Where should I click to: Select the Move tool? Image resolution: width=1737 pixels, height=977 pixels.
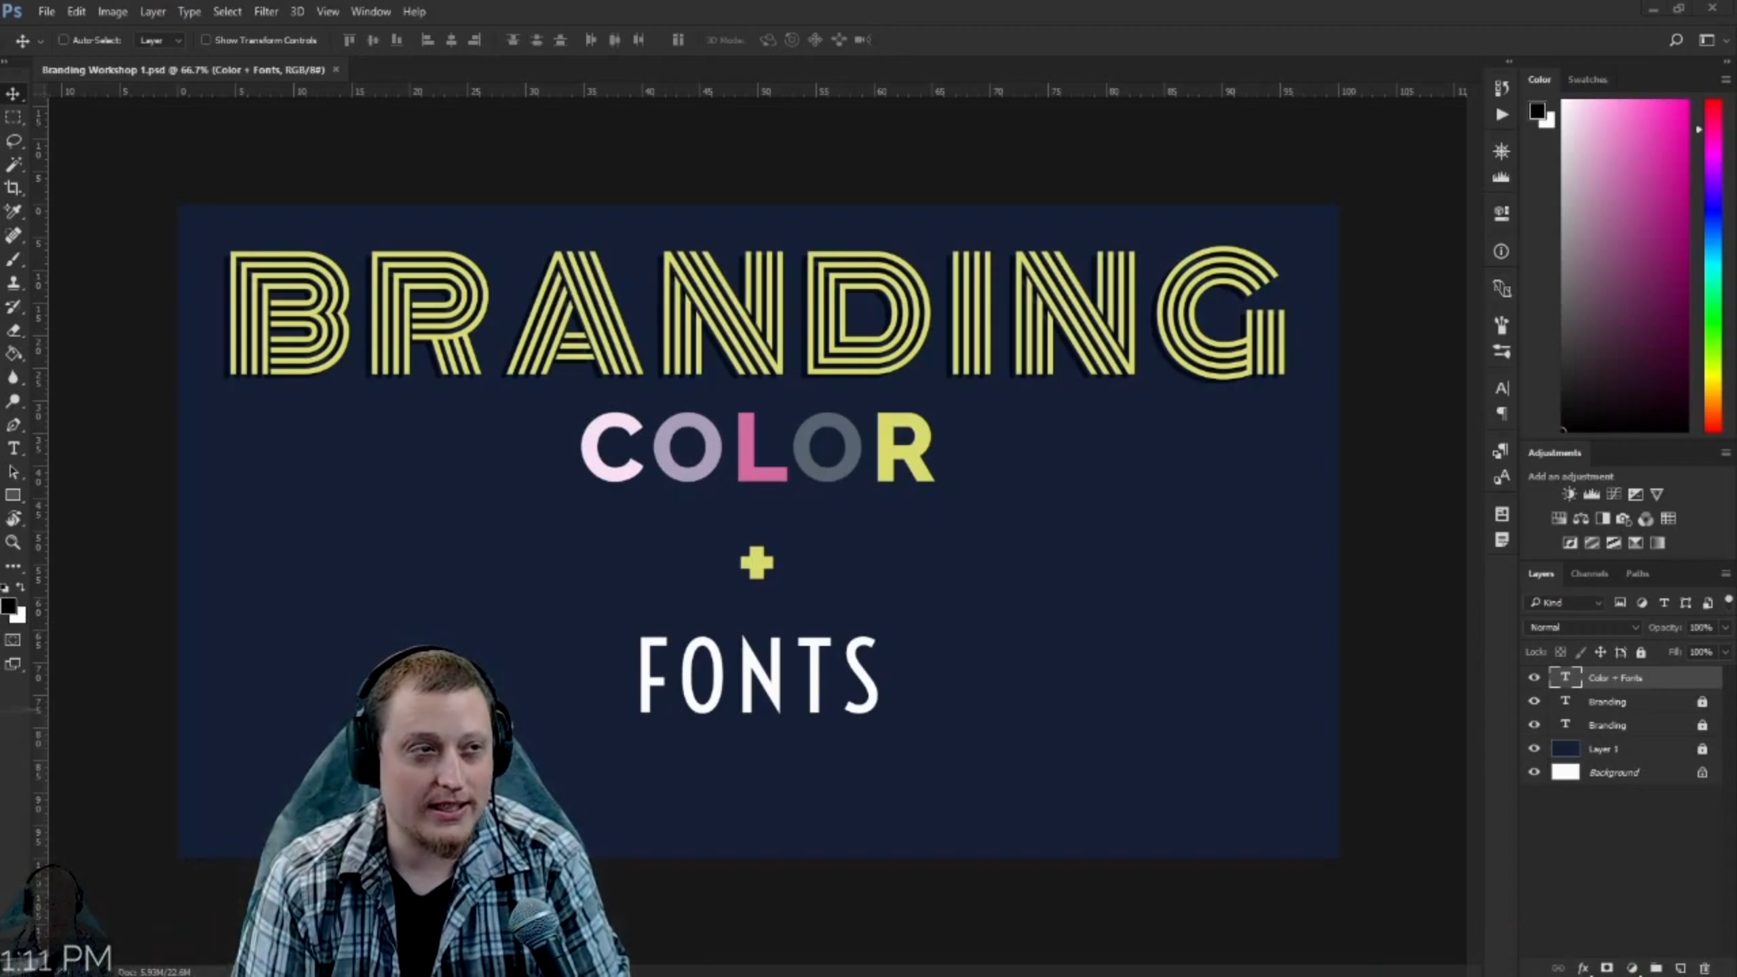[13, 94]
